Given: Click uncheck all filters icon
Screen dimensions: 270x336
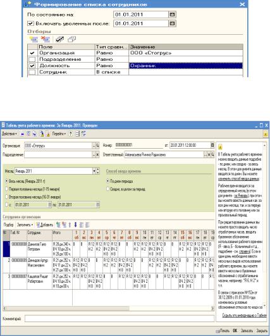Looking at the screenshot, I should click(71, 39).
